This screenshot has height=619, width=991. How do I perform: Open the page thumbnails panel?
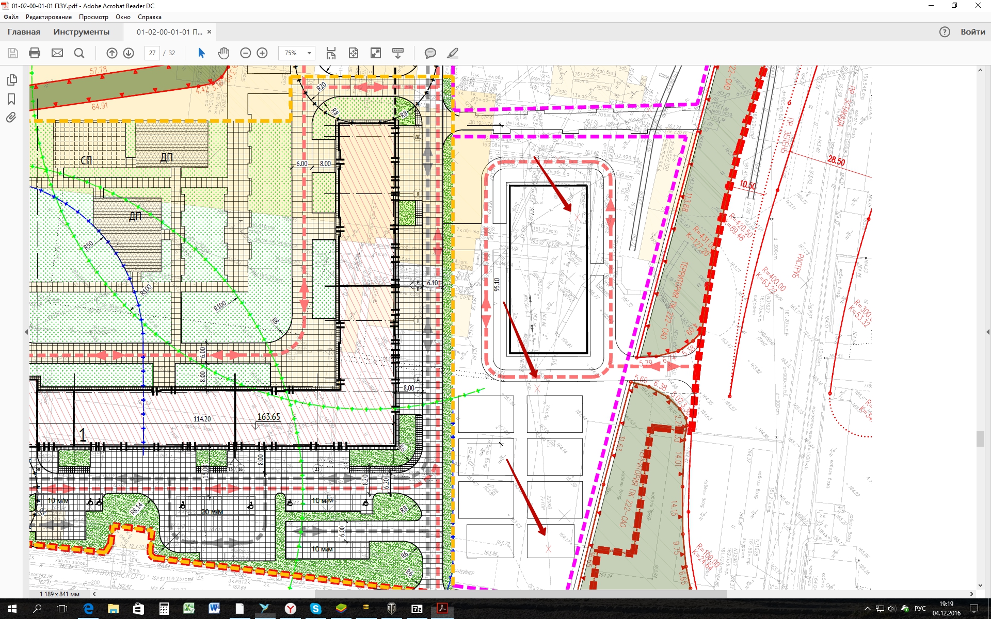[x=12, y=80]
